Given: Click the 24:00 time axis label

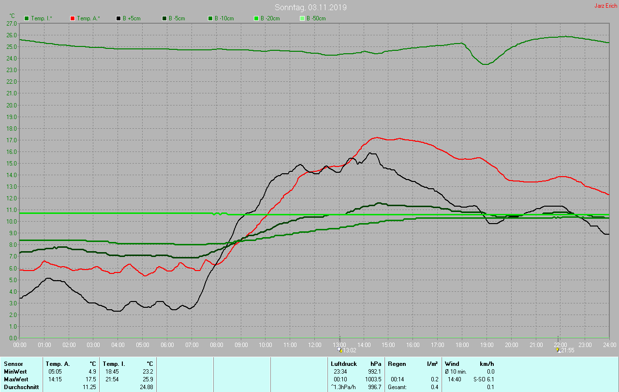Looking at the screenshot, I should [609, 345].
